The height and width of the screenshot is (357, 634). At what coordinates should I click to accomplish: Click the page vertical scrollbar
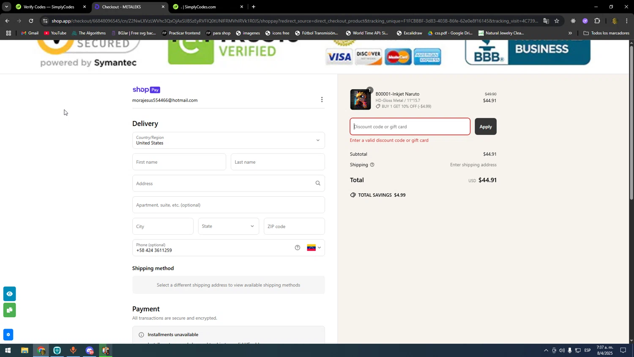[631, 123]
